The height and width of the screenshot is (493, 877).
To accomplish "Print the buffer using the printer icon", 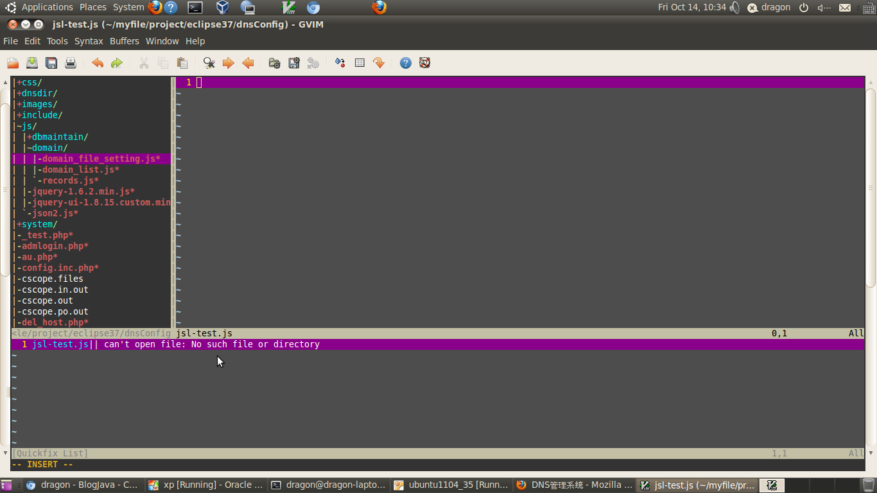I will (x=71, y=63).
